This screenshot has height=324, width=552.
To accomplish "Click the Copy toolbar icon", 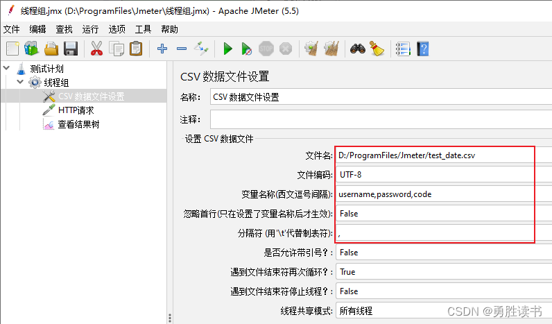I will pos(117,49).
